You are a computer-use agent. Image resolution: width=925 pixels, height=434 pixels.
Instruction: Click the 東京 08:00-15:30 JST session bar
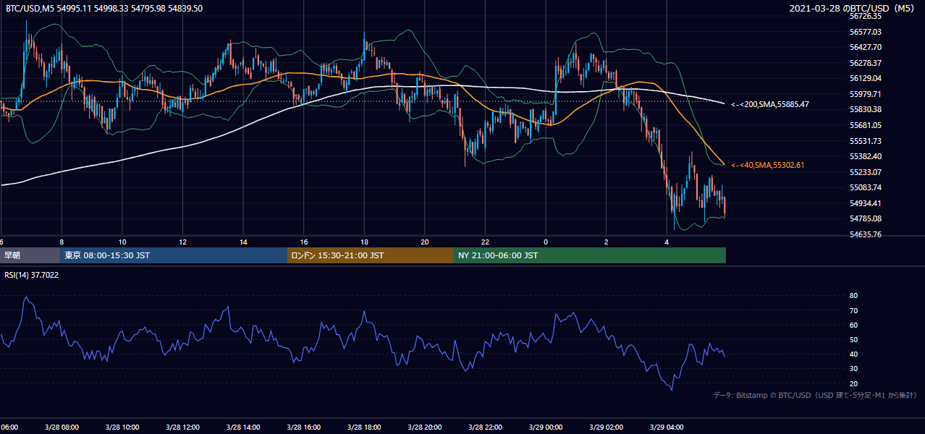[x=174, y=255]
